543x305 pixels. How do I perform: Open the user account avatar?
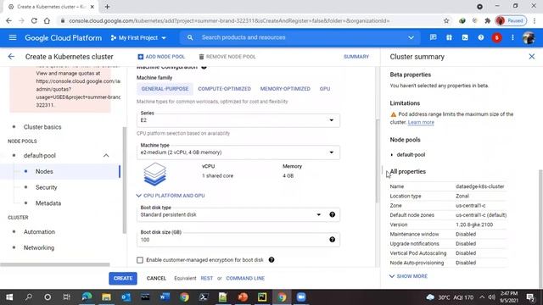coord(529,37)
